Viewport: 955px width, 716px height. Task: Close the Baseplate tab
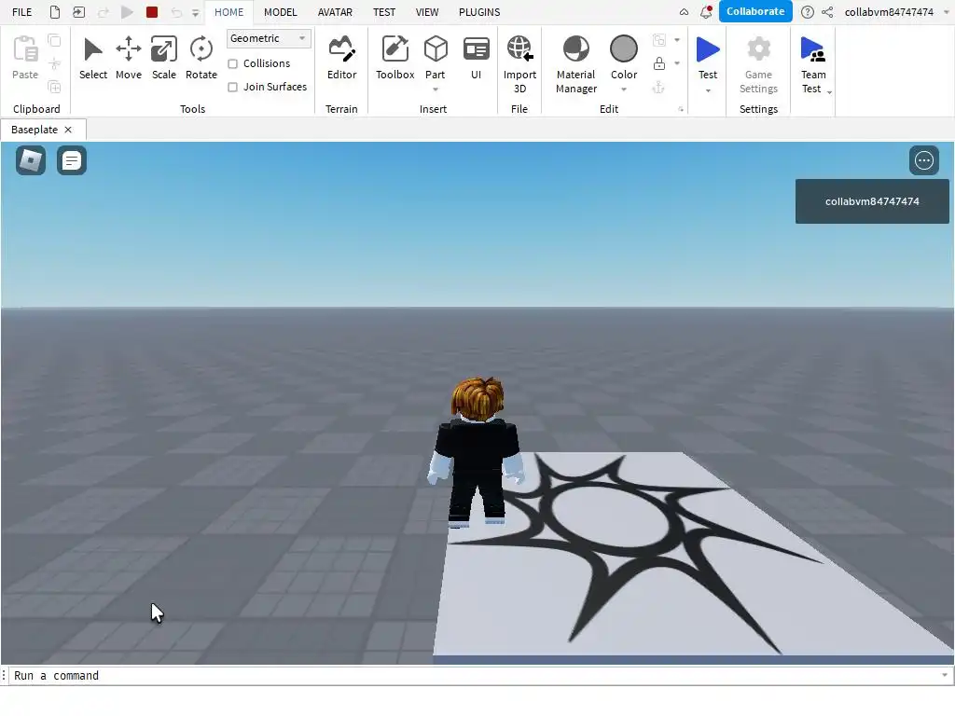tap(68, 130)
